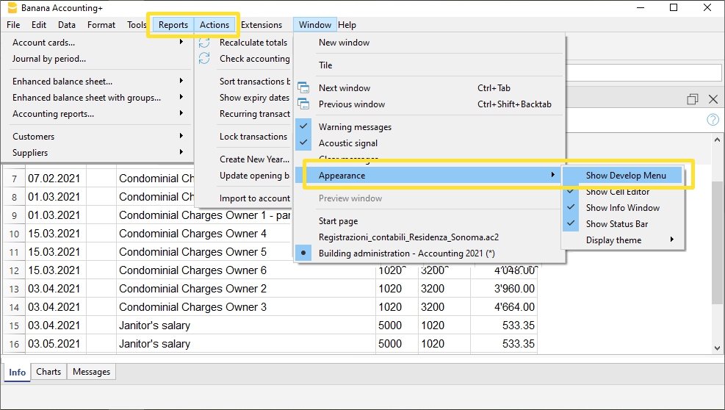Switch to the Info tab
Viewport: 725px width, 410px height.
click(x=18, y=372)
